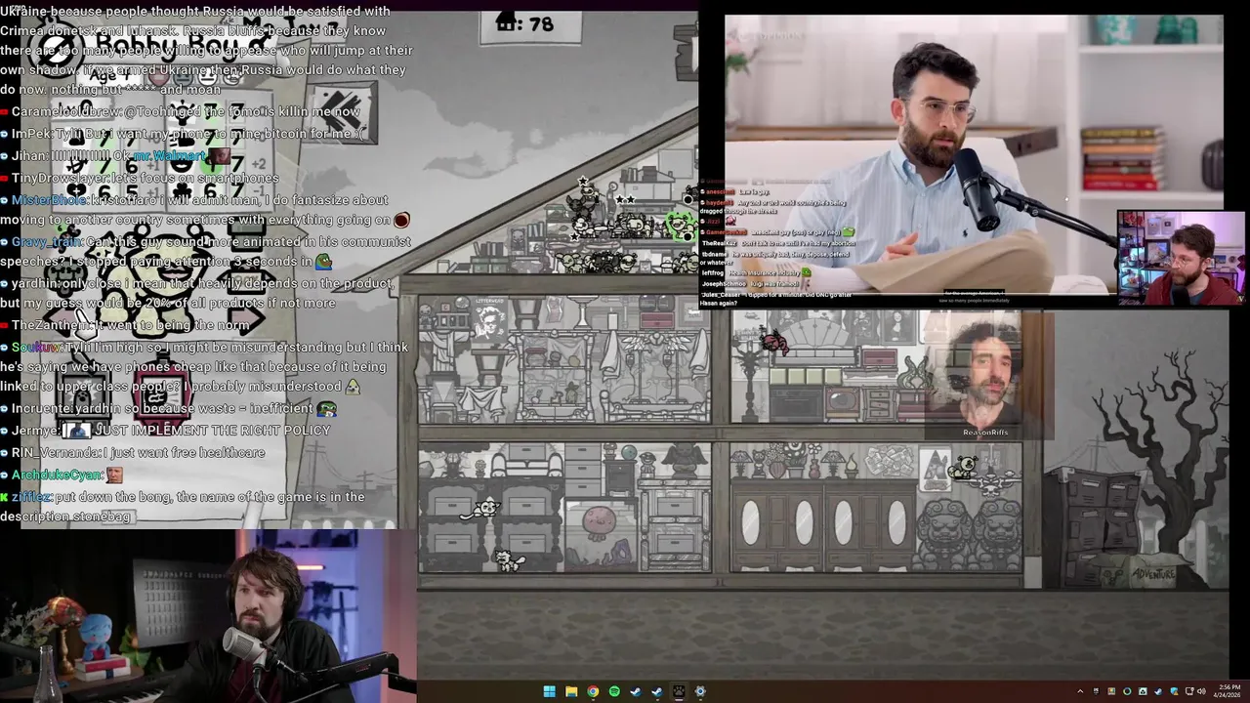Open File Explorer from the taskbar
Viewport: 1250px width, 703px height.
tap(571, 691)
